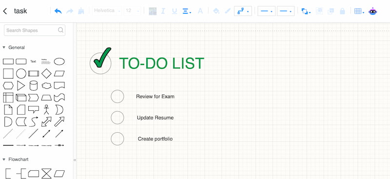Screen dimensions: 390x179
Task: Open the fill color bucket
Action: tap(216, 11)
